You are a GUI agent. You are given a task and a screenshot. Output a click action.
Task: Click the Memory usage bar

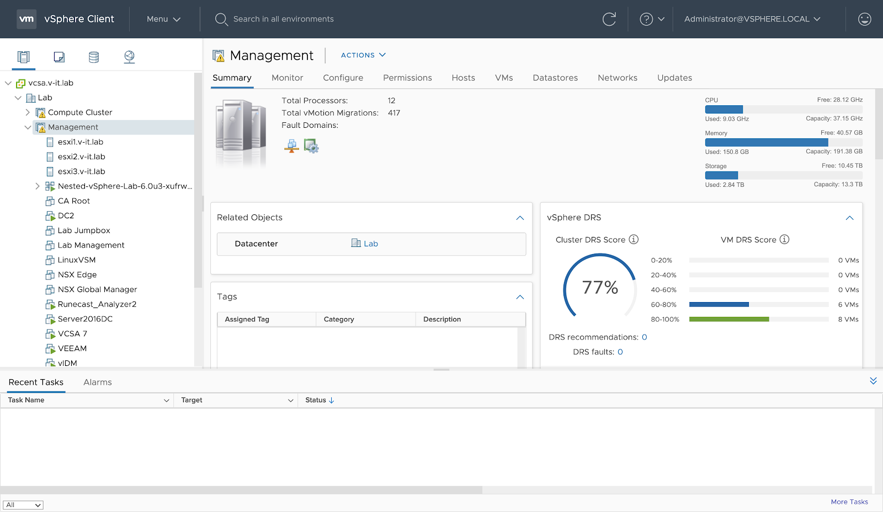784,142
